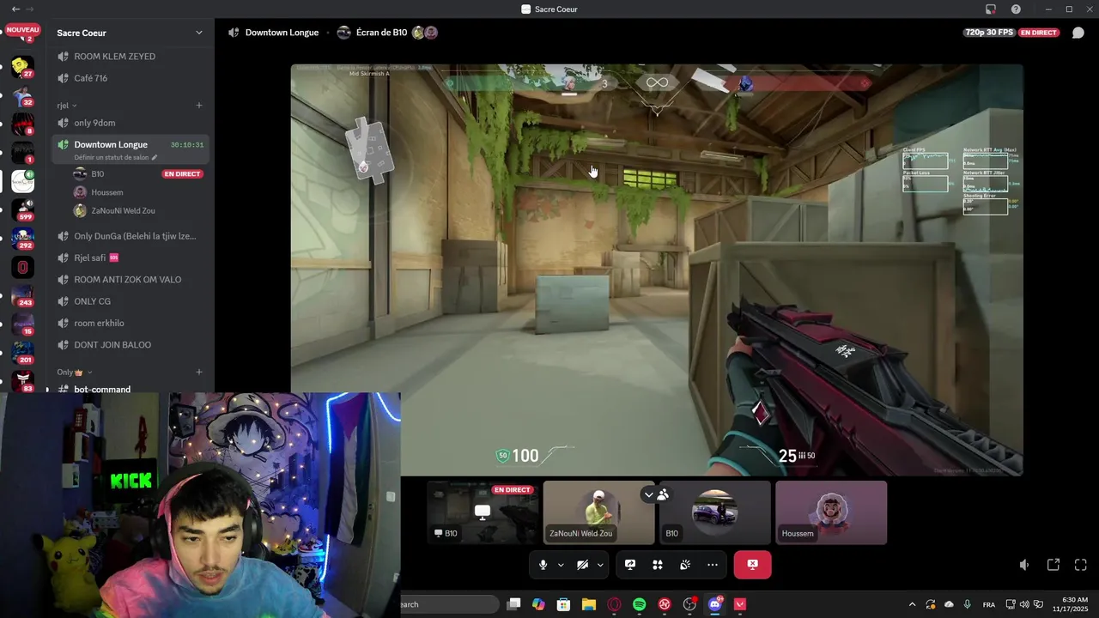Join ROOM KLEM ZEYED voice channel
This screenshot has width=1099, height=618.
(129, 57)
